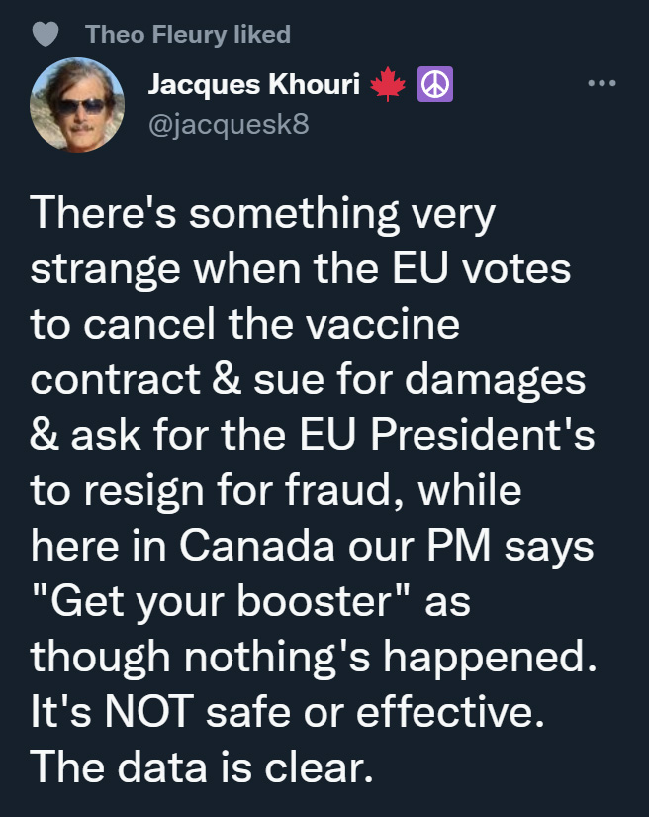The height and width of the screenshot is (817, 649).
Task: Click the purple peace symbol emoji
Action: click(x=434, y=86)
